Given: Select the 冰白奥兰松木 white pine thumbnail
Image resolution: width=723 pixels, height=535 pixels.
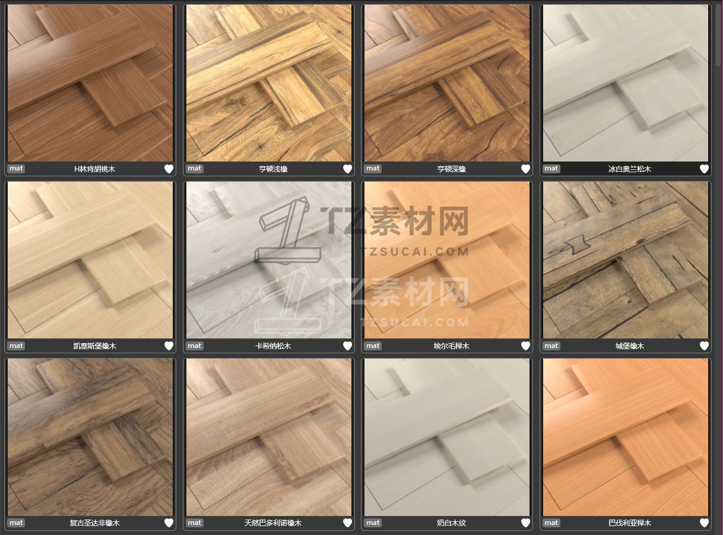Looking at the screenshot, I should [x=626, y=83].
